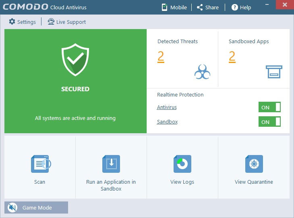Click the COMODO Cloud Antivirus title

point(45,7)
